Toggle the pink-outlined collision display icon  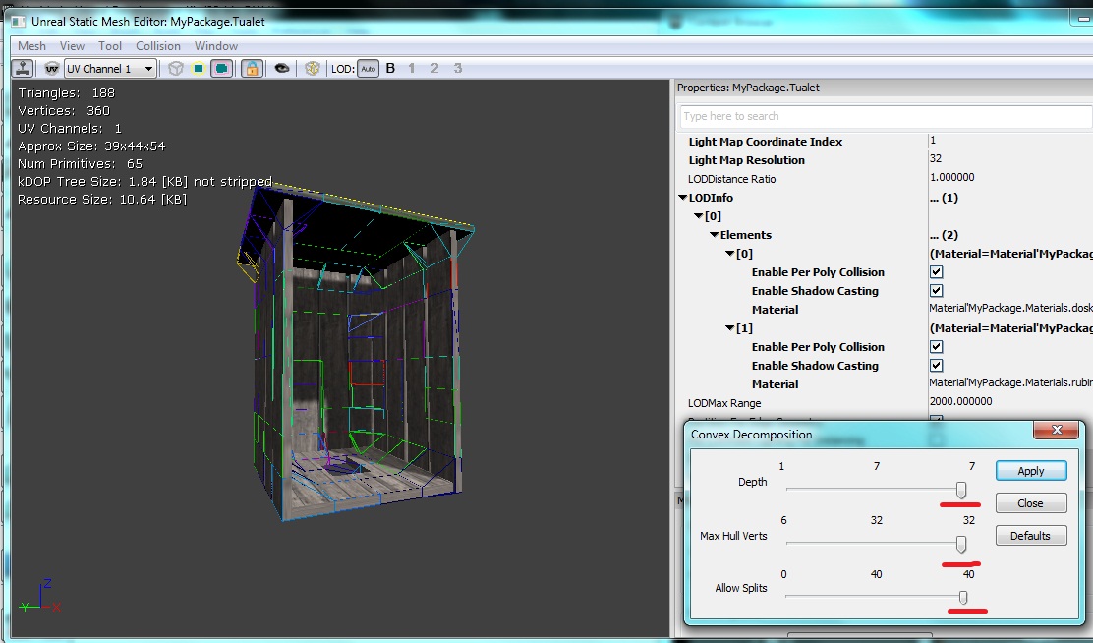point(222,69)
